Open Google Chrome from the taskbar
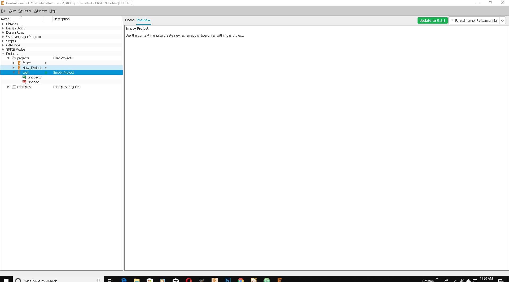 [x=240, y=280]
